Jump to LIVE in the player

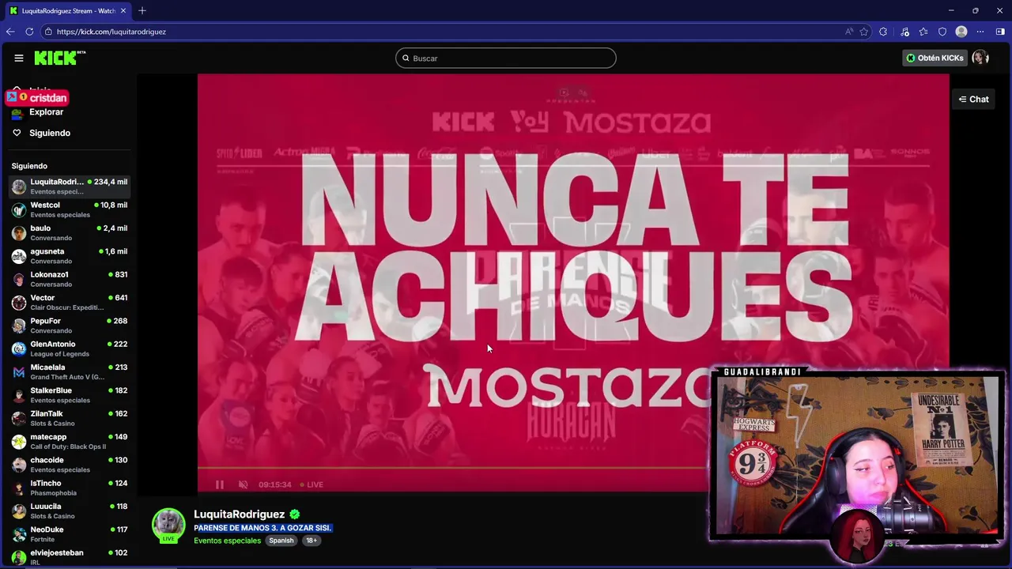[x=312, y=484]
